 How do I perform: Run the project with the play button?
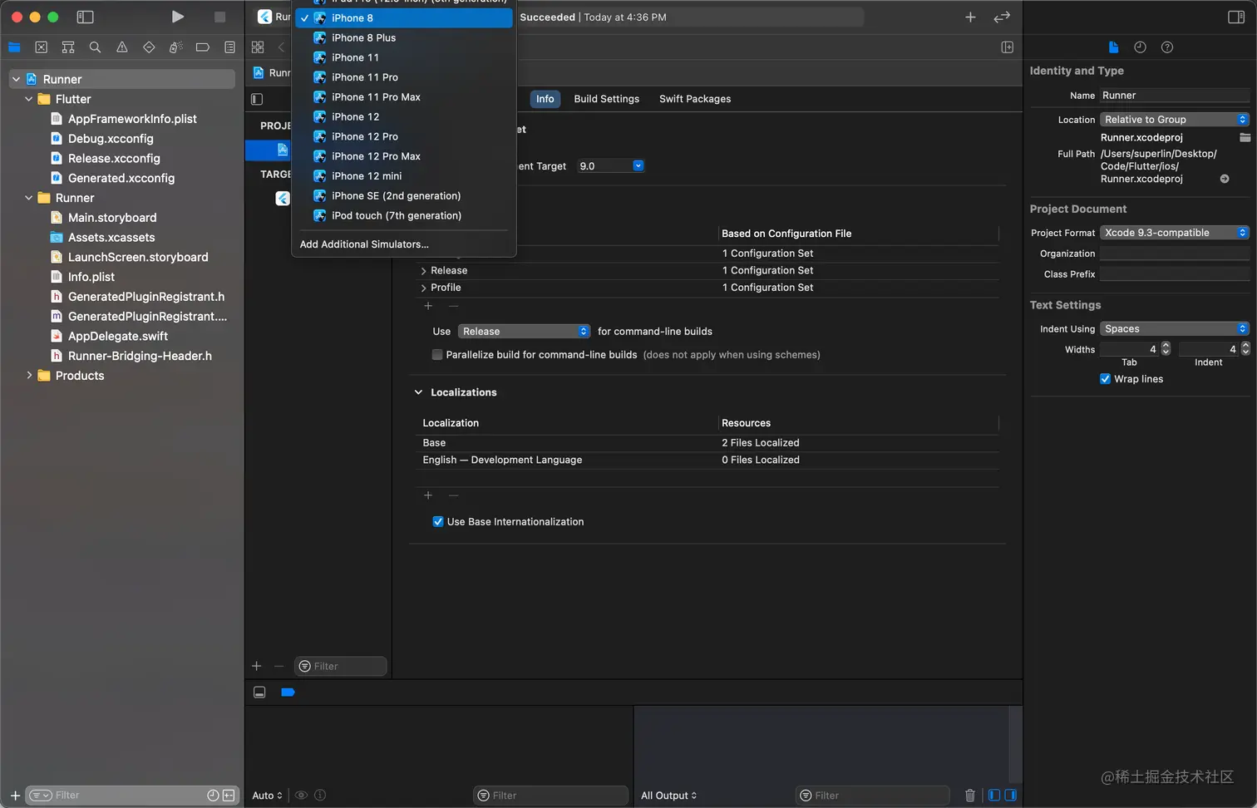(x=177, y=17)
